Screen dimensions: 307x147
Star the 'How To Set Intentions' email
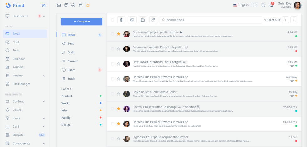(x=118, y=64)
